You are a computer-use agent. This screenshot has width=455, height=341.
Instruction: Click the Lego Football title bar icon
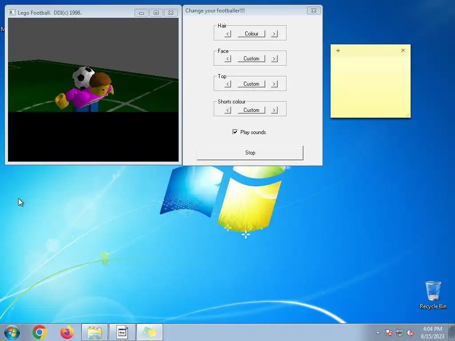pos(12,12)
